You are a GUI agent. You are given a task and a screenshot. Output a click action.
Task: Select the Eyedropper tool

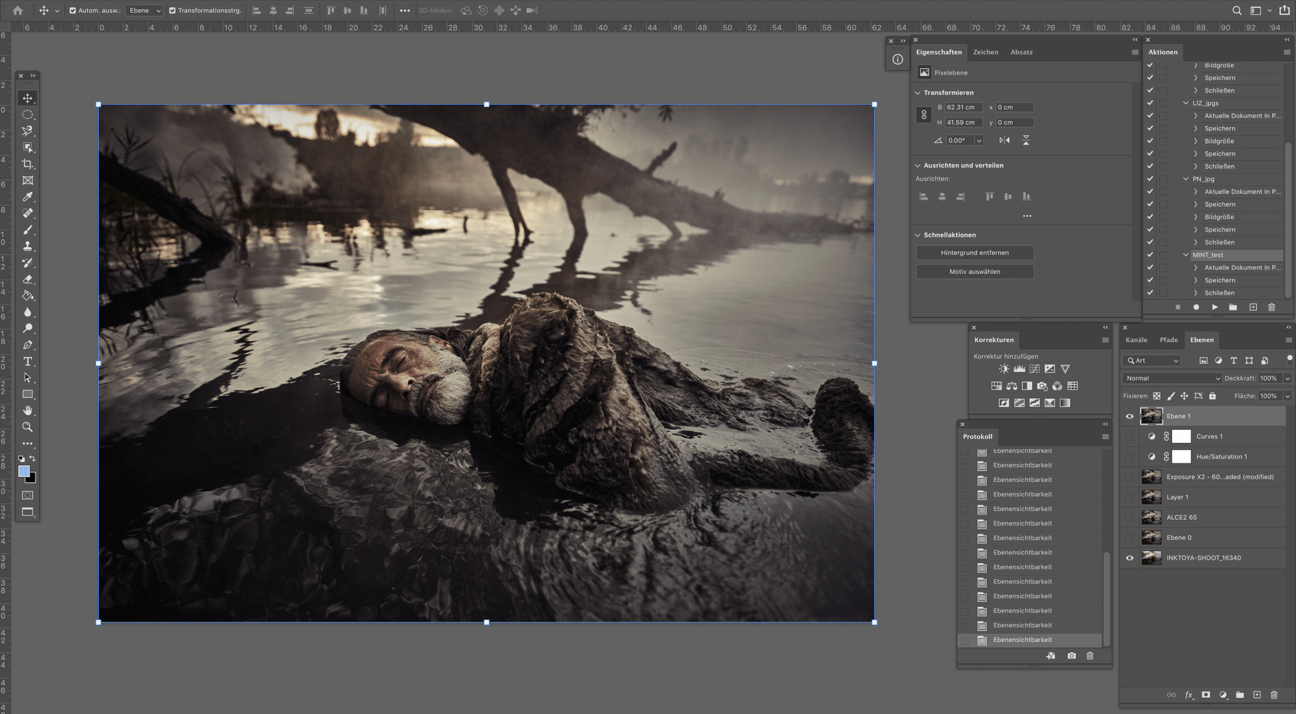27,197
